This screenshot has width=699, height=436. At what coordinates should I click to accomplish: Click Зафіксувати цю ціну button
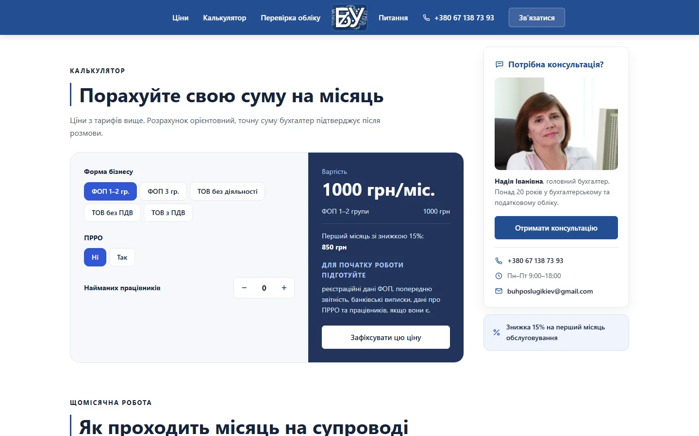pos(386,337)
